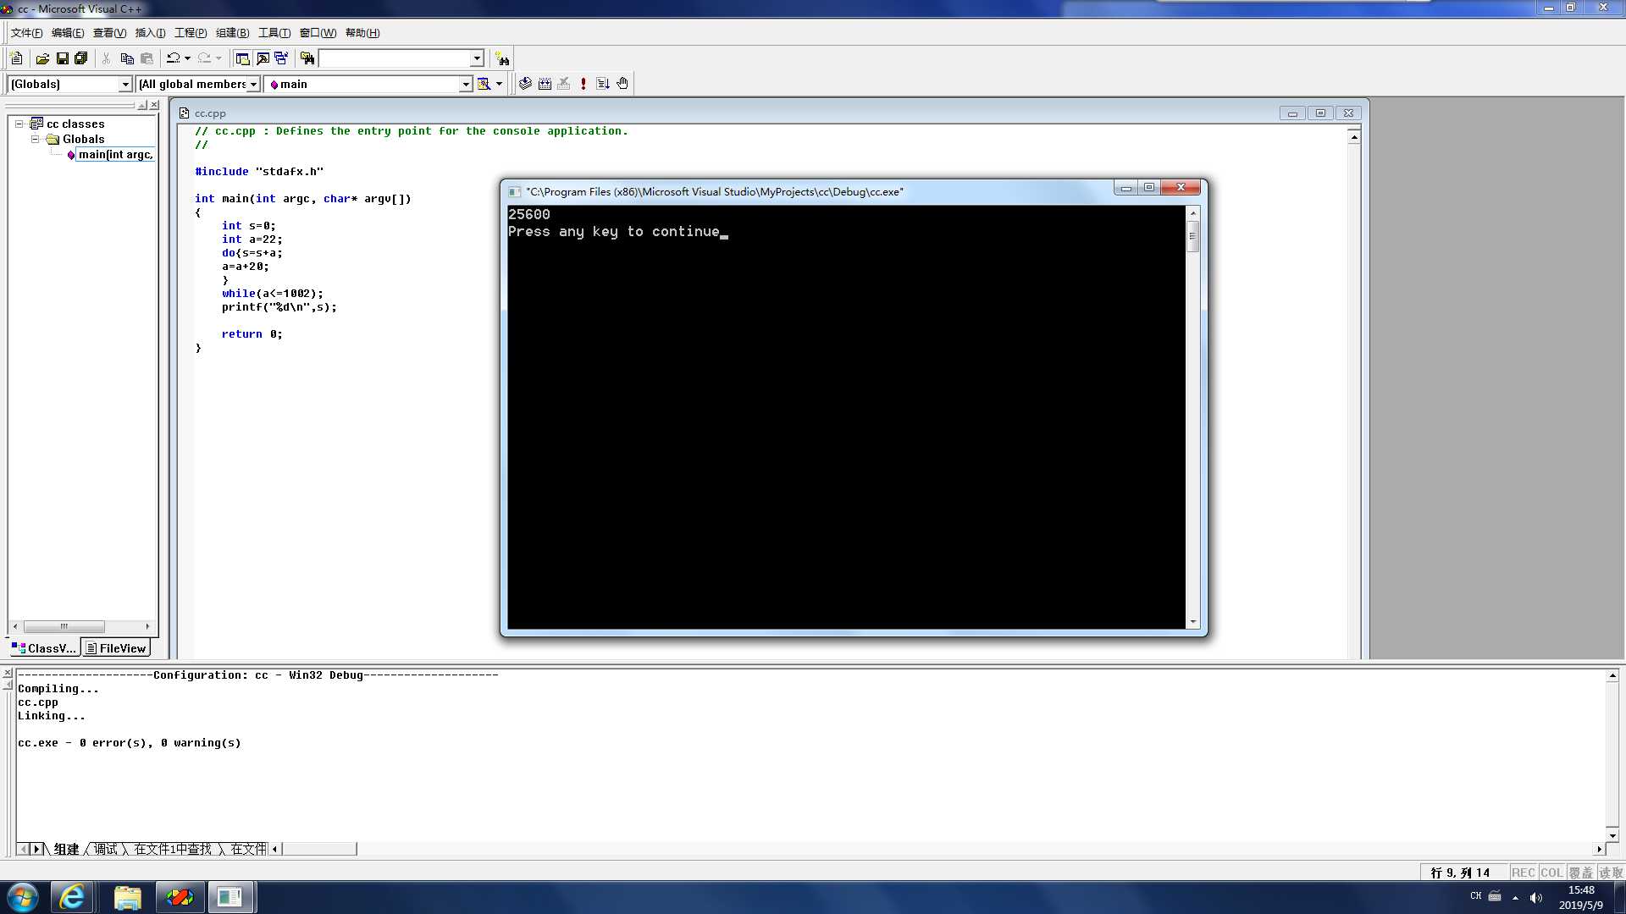The image size is (1626, 914).
Task: Open the 窗口(W) menu
Action: point(318,33)
